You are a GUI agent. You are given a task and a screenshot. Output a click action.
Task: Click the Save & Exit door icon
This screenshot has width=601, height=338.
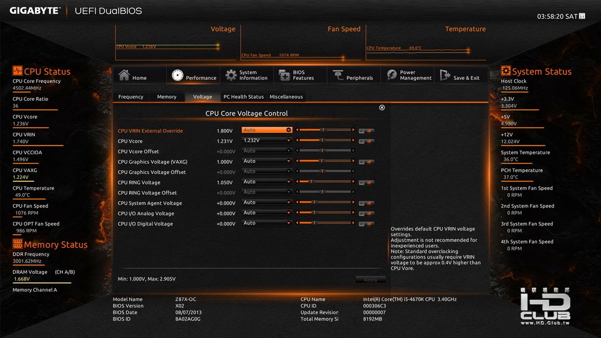[x=445, y=75]
